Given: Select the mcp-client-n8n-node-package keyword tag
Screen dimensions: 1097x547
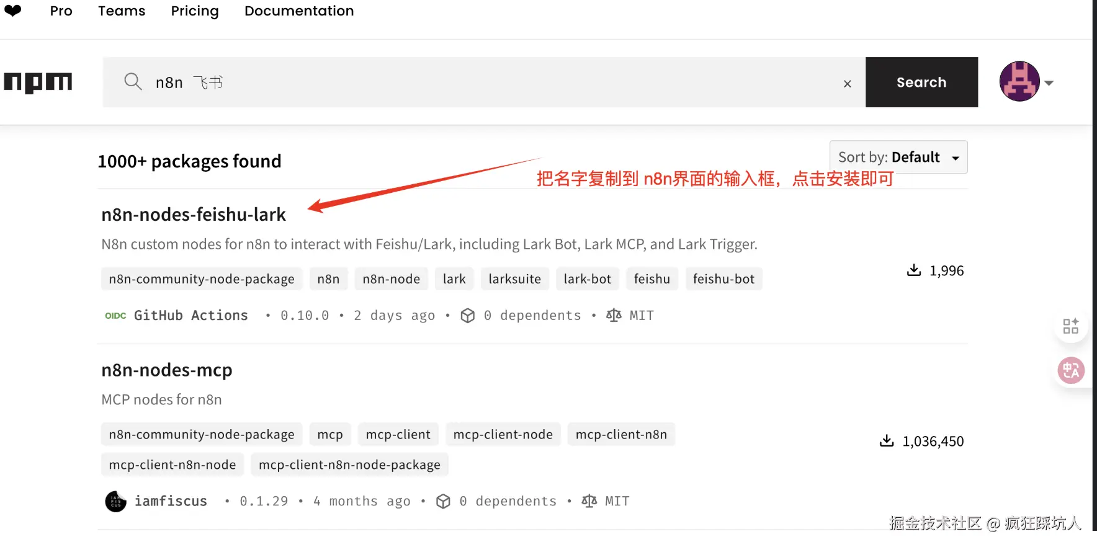Looking at the screenshot, I should point(349,465).
